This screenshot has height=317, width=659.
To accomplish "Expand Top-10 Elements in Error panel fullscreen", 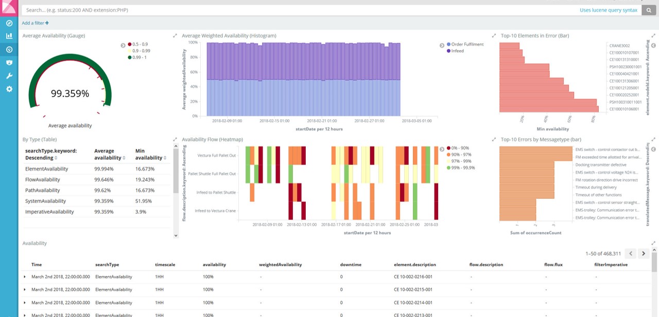I will (653, 36).
